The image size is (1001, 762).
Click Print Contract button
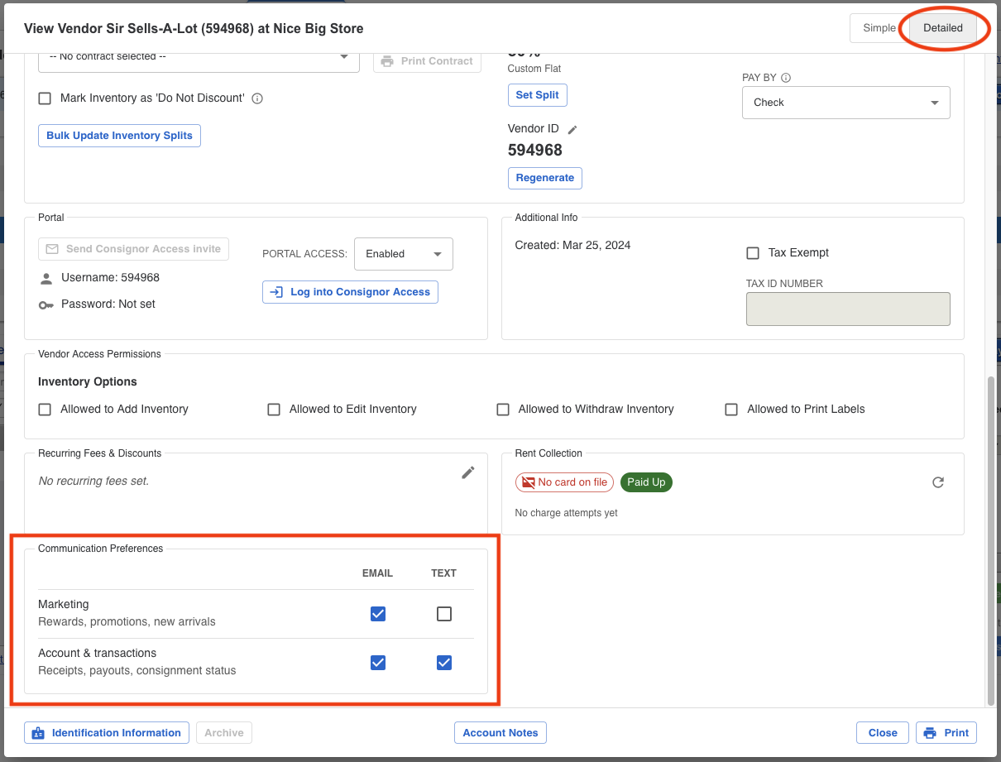point(427,61)
